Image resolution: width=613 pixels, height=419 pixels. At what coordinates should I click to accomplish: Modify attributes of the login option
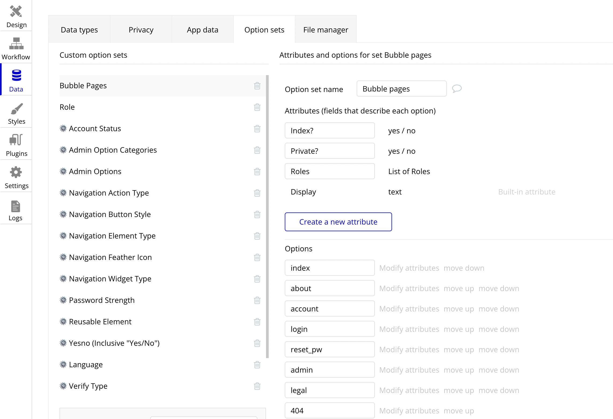409,329
